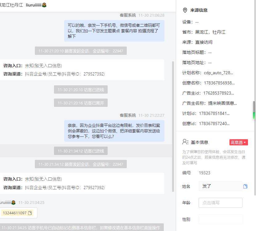
Task: Click the 创意名称 value 178367856938...
Action: pos(219,83)
